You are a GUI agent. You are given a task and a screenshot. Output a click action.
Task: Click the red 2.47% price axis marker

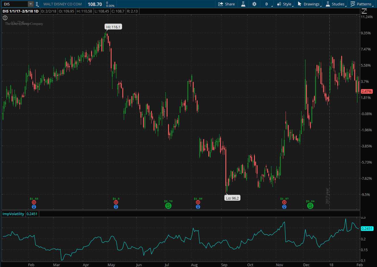(x=366, y=92)
